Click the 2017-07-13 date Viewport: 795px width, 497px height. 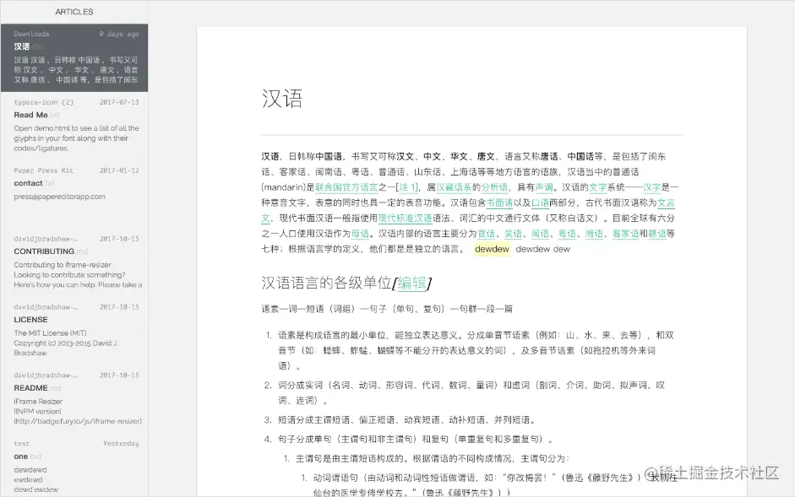[119, 102]
